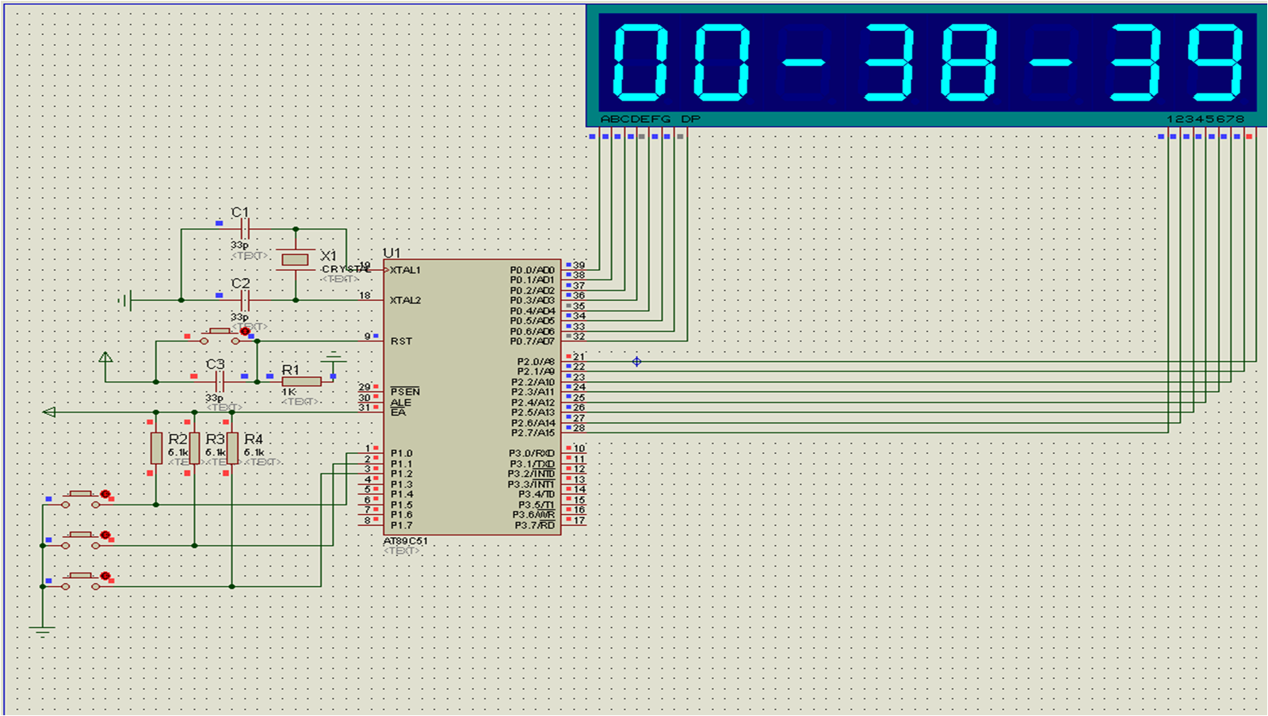Image resolution: width=1268 pixels, height=716 pixels.
Task: Select capacitor C1 symbol
Action: [245, 229]
